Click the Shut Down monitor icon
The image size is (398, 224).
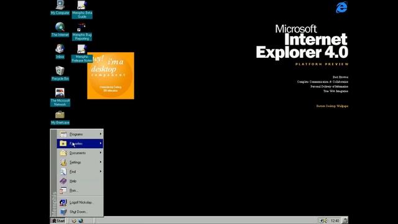[63, 212]
